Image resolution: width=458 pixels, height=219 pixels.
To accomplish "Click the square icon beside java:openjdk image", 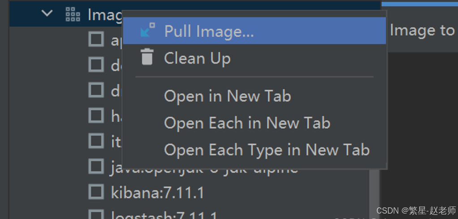I will 96,166.
